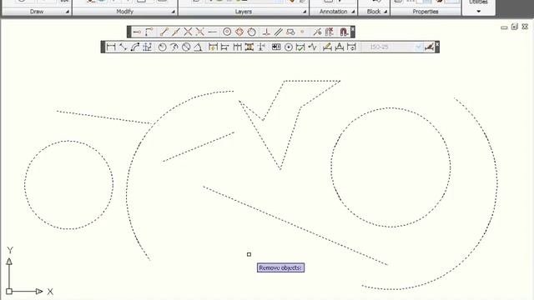The height and width of the screenshot is (300, 534).
Task: Select the Dimension Update tool
Action: click(351, 47)
